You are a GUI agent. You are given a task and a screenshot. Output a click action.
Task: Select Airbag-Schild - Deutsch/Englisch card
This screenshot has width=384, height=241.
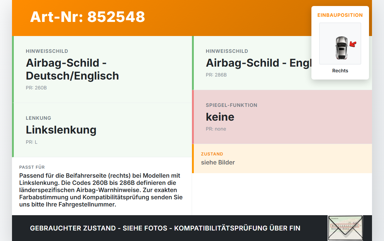102,69
